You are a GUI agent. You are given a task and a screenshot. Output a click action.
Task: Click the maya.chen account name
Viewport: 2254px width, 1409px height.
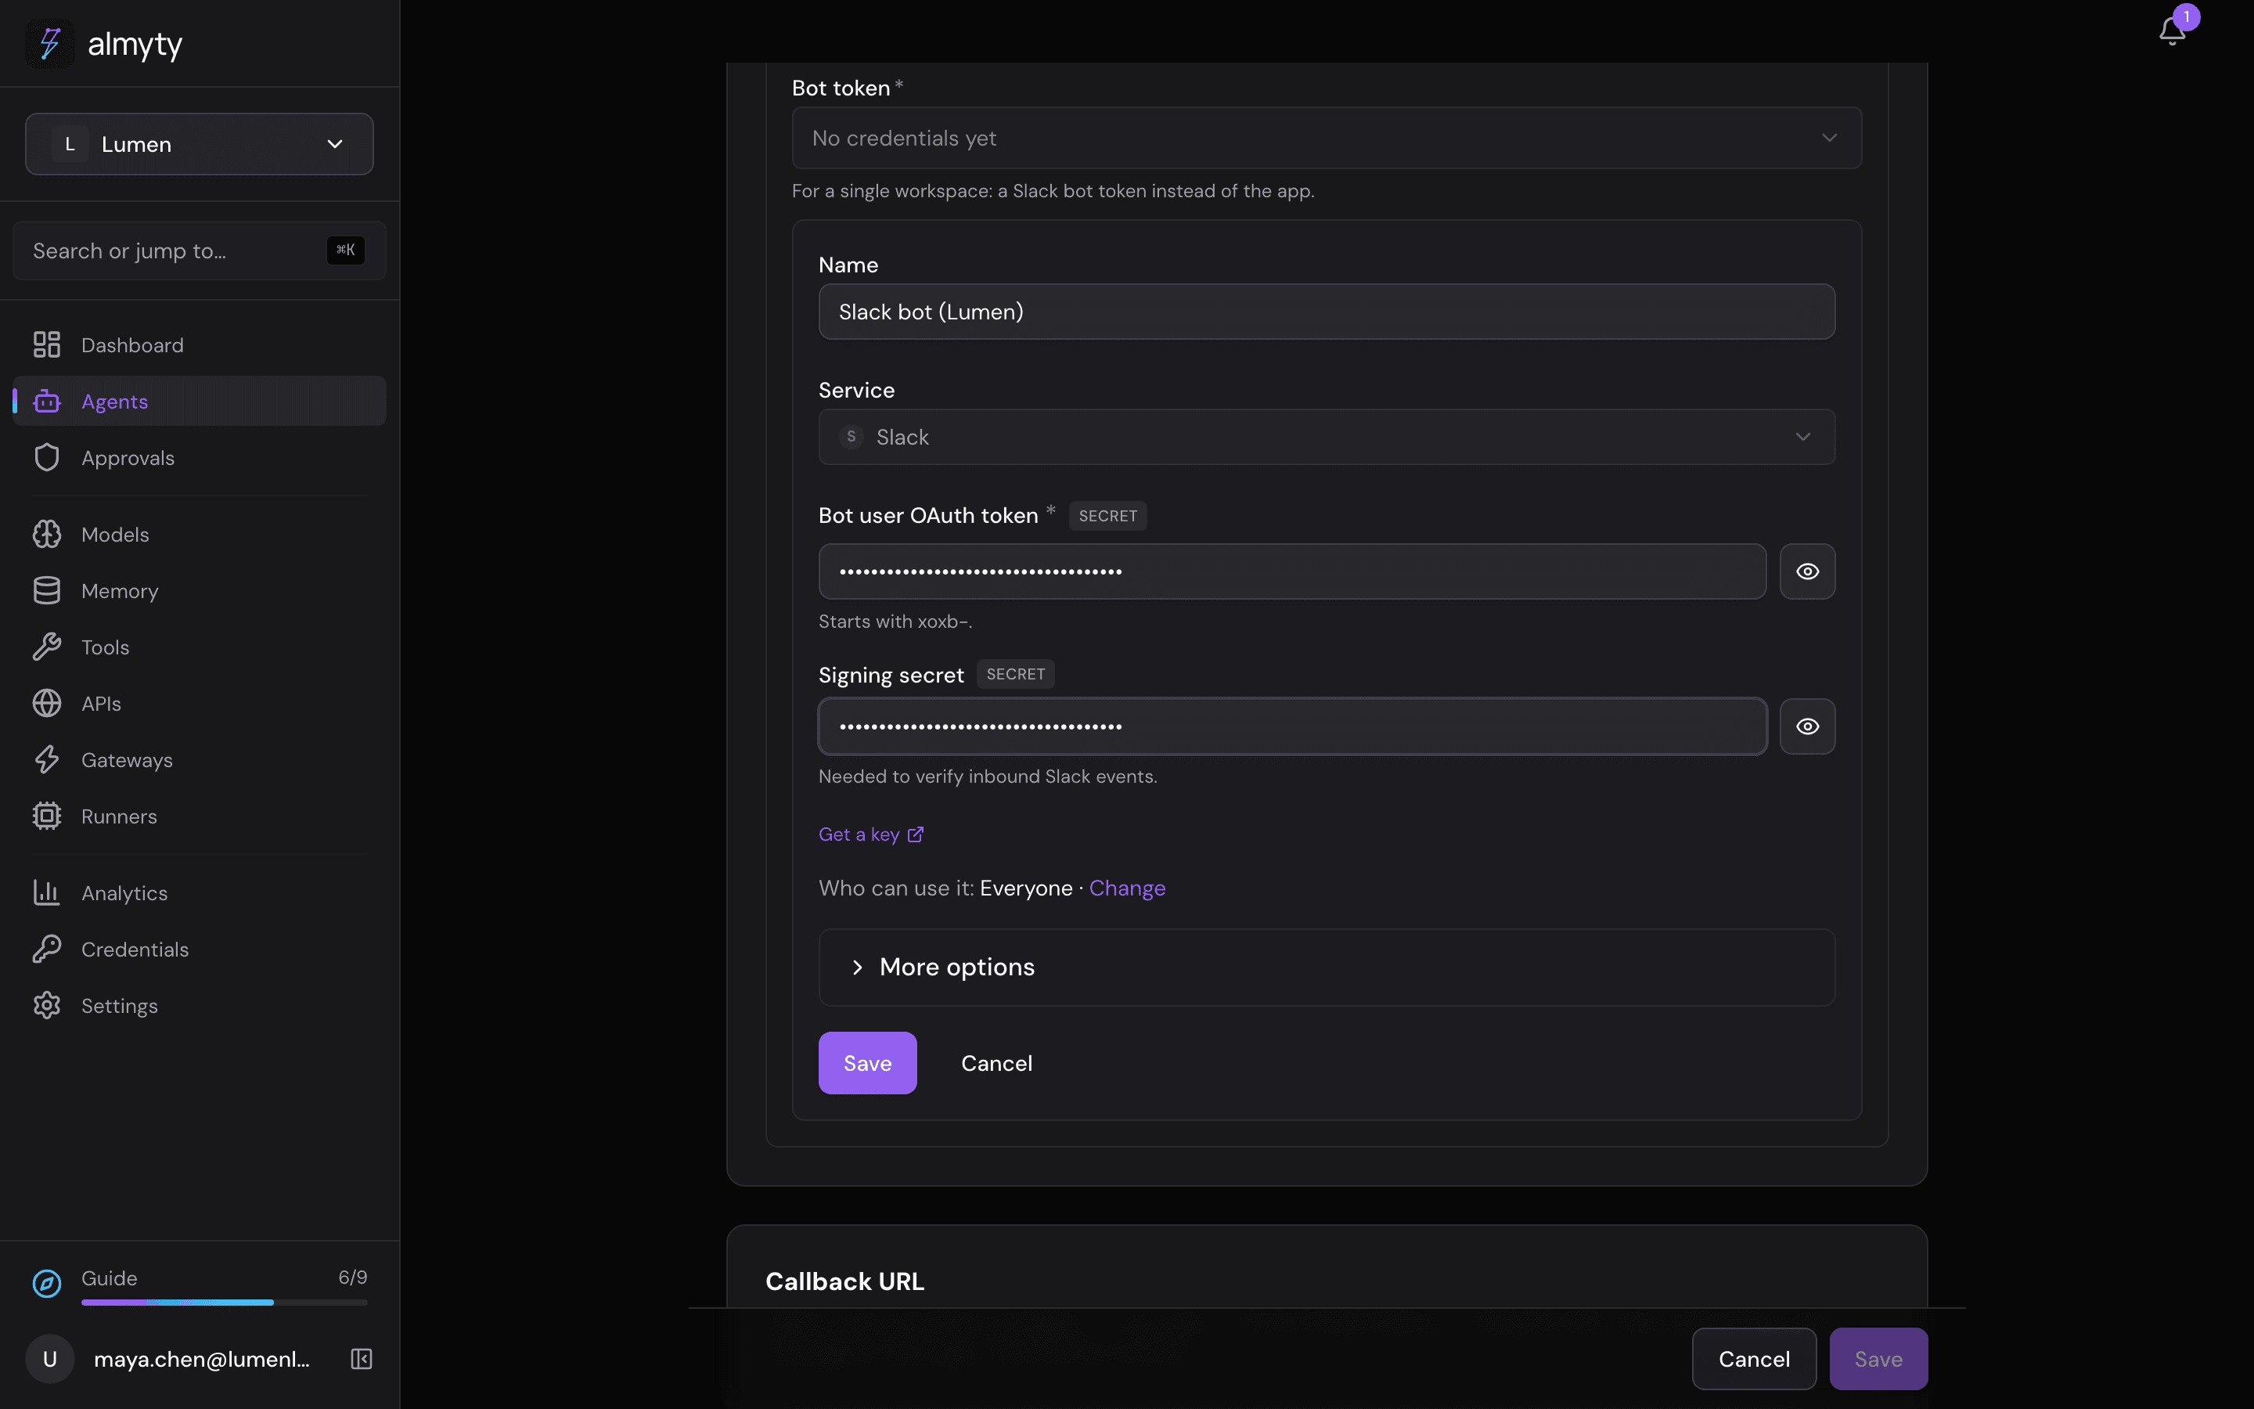(202, 1359)
